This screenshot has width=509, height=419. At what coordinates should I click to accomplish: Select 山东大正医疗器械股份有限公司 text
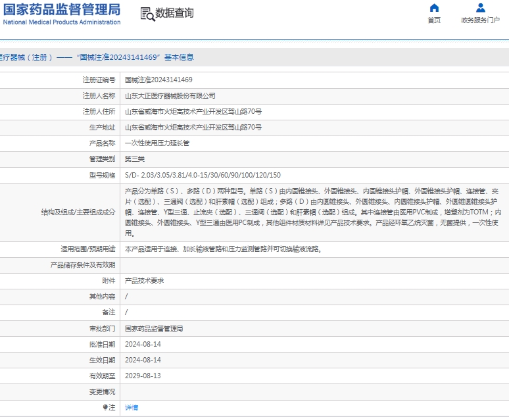170,96
